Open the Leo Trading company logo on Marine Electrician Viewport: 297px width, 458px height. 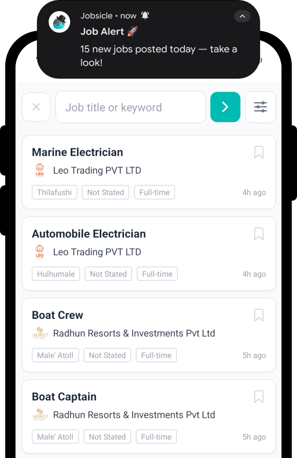pyautogui.click(x=39, y=170)
